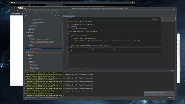Select the IndexController.php editor tab
Image resolution: width=185 pixels, height=104 pixels.
(69, 16)
